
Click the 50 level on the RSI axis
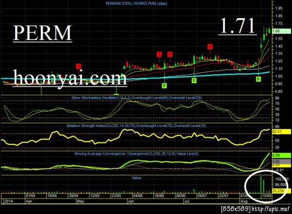277,141
